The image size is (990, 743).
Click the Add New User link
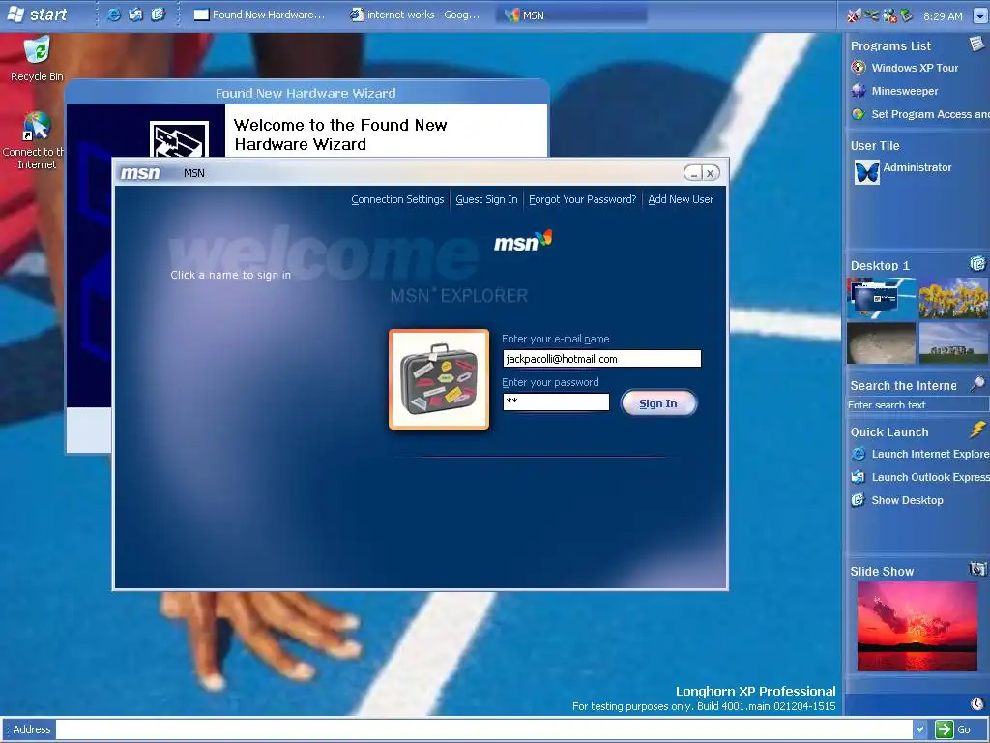(x=681, y=199)
